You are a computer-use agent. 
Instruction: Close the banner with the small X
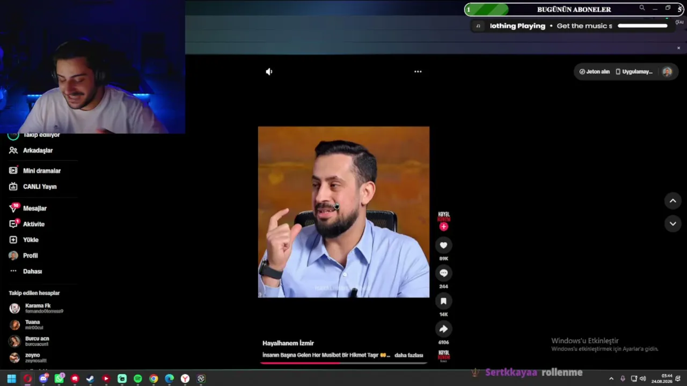point(678,48)
